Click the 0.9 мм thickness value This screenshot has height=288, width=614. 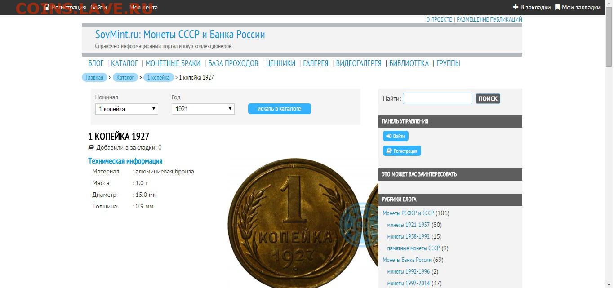(x=144, y=206)
